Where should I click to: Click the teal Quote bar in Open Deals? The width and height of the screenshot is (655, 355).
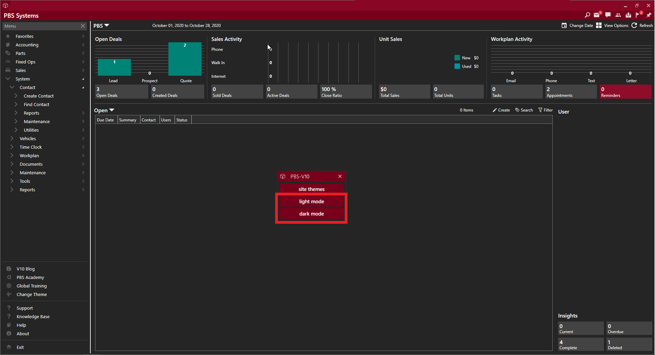185,59
